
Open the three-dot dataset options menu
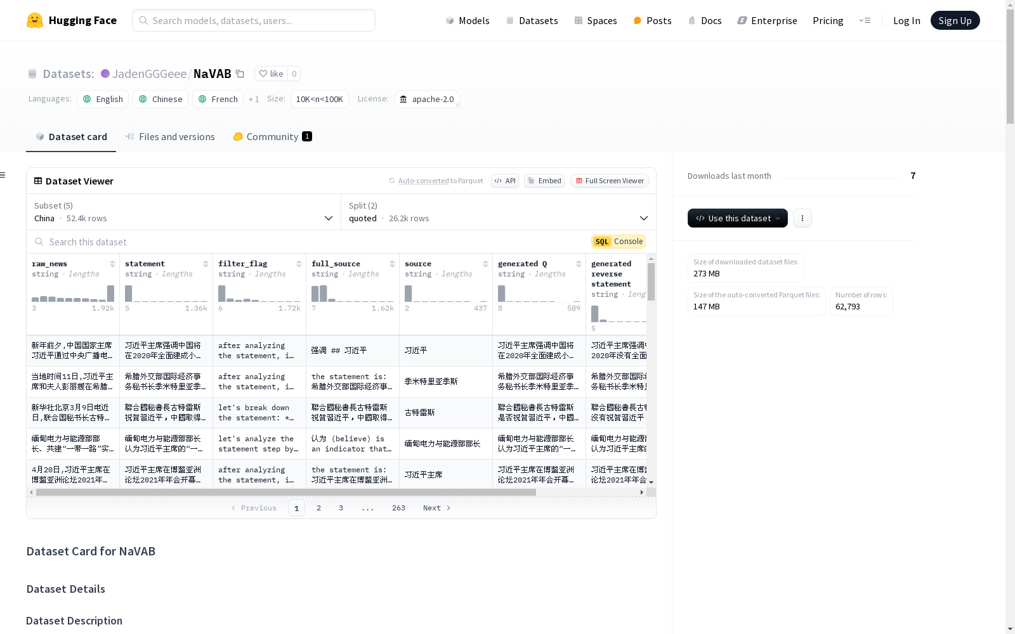click(x=802, y=218)
